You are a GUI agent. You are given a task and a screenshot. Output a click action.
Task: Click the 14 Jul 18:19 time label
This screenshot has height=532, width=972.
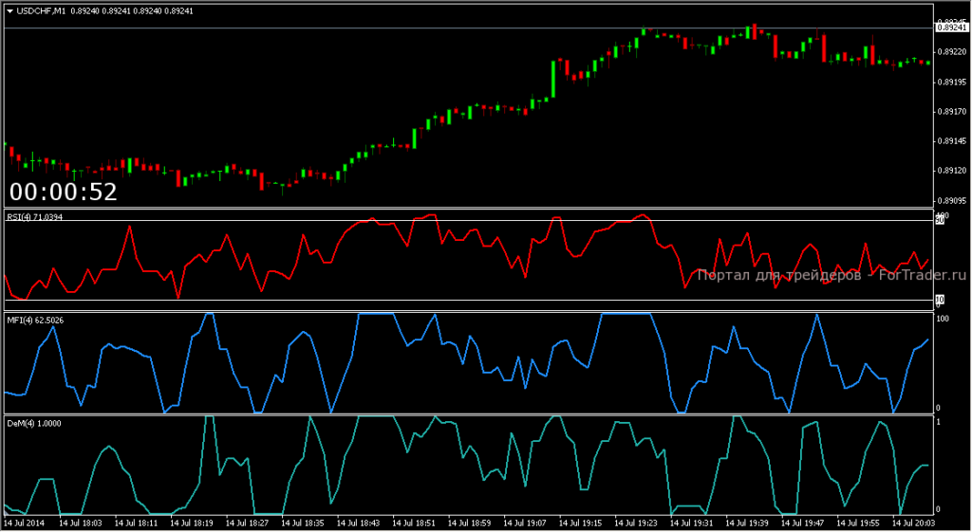(x=191, y=523)
